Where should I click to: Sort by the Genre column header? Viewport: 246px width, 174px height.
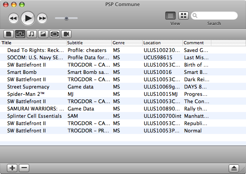click(127, 43)
